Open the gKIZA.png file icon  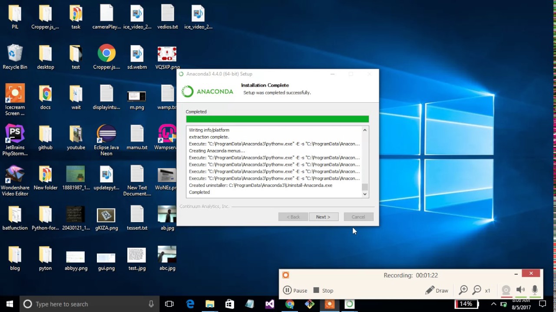106,218
